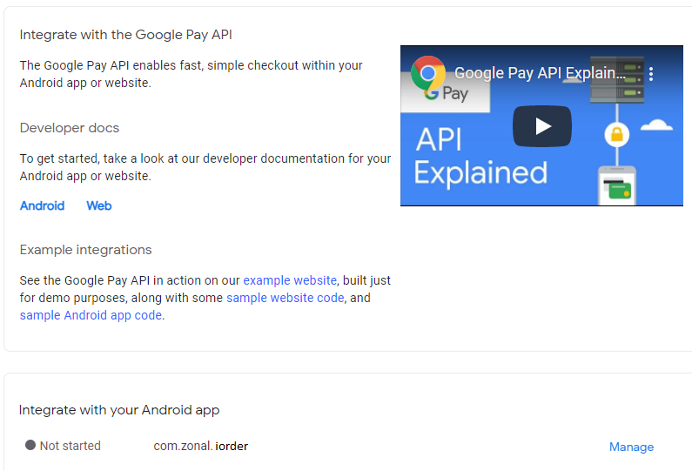The image size is (692, 471).
Task: Click the server rack graphic in thumbnail
Action: [616, 80]
